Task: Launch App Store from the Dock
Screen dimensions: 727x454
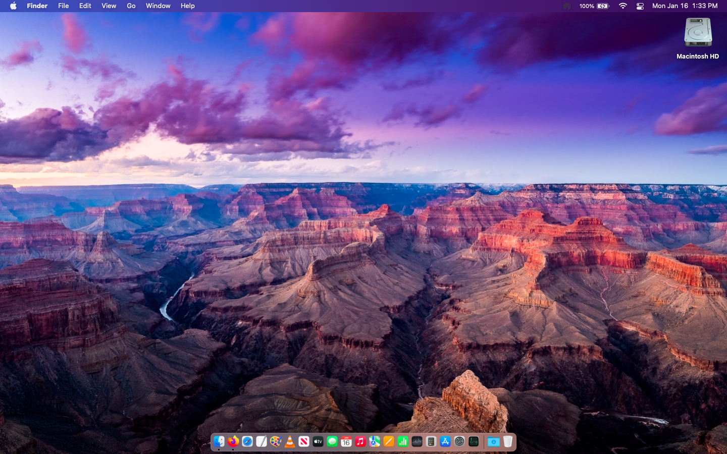Action: point(445,441)
